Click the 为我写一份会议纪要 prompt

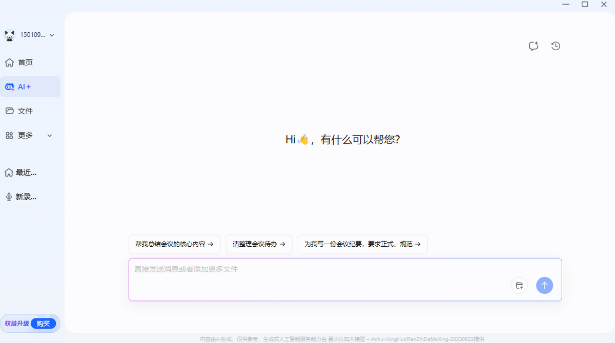click(x=362, y=244)
